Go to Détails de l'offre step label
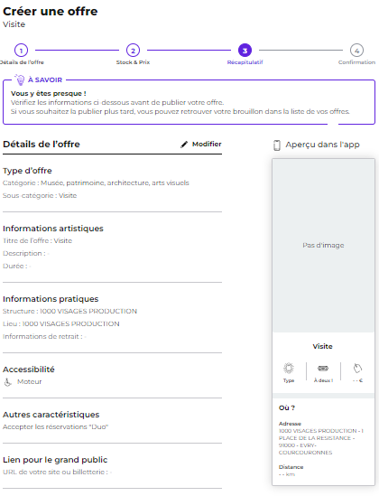Viewport: 379px width, 496px height. tap(22, 62)
